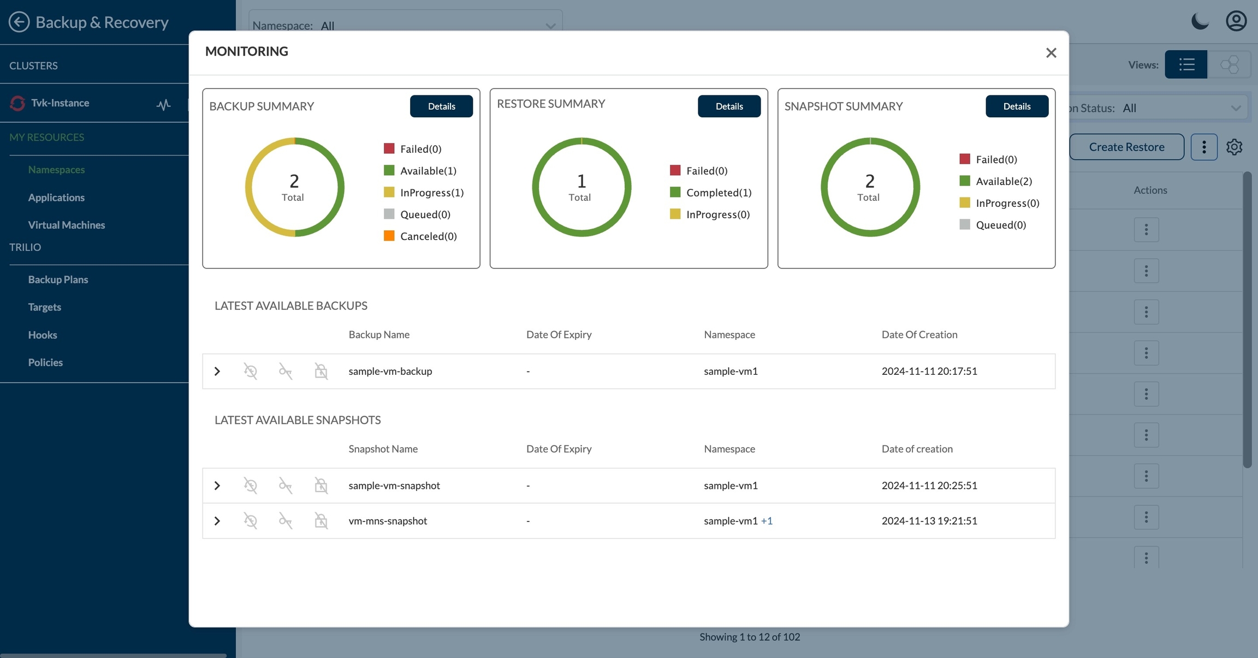Open Tvk-Instance monitoring pulse icon
The width and height of the screenshot is (1258, 658).
tap(163, 104)
